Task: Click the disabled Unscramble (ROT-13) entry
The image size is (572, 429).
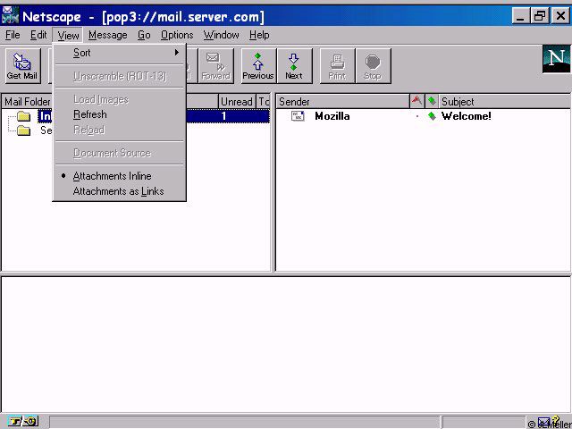Action: pos(120,76)
